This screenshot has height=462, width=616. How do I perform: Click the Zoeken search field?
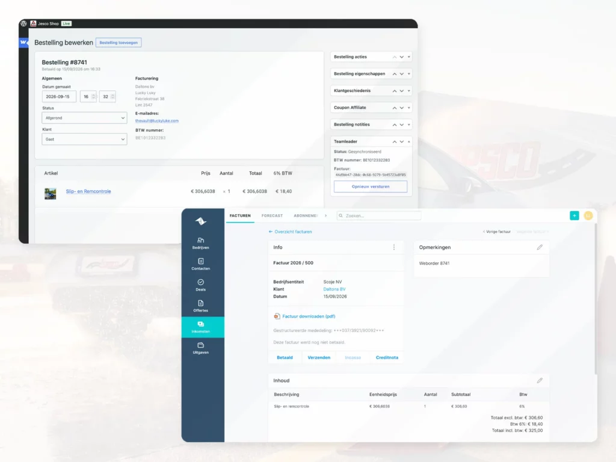pyautogui.click(x=379, y=216)
